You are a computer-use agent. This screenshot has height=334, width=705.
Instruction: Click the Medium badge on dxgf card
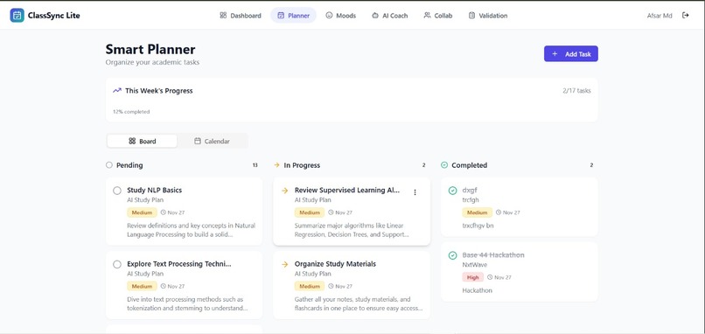(478, 212)
